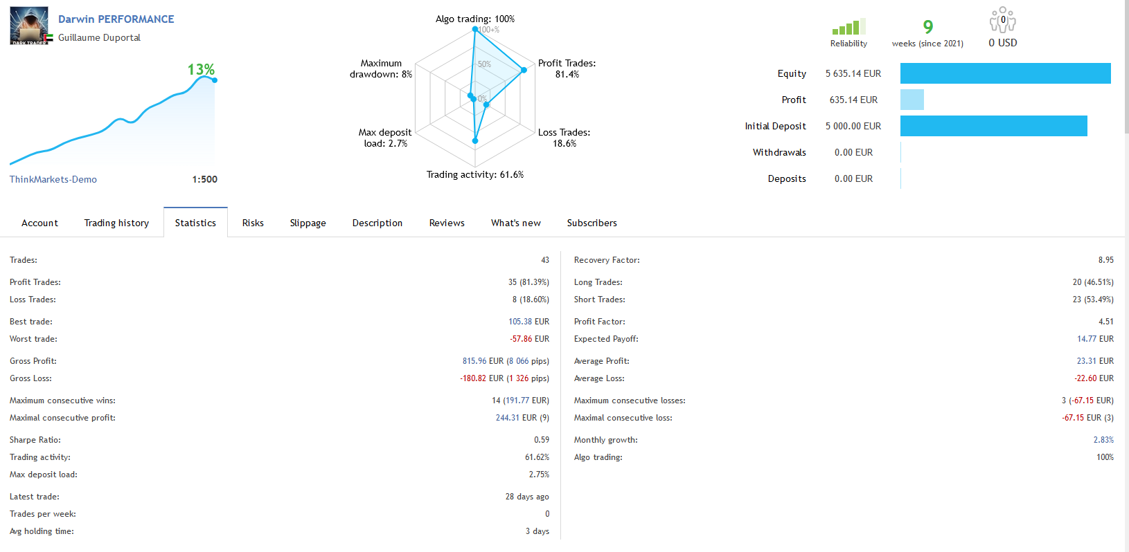
Task: Click the Equity bar in the balance chart
Action: pyautogui.click(x=1005, y=73)
